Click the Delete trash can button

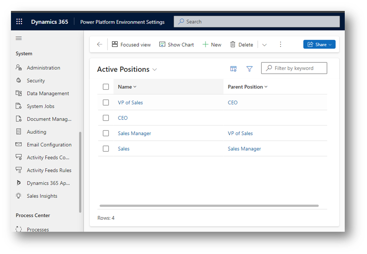242,45
